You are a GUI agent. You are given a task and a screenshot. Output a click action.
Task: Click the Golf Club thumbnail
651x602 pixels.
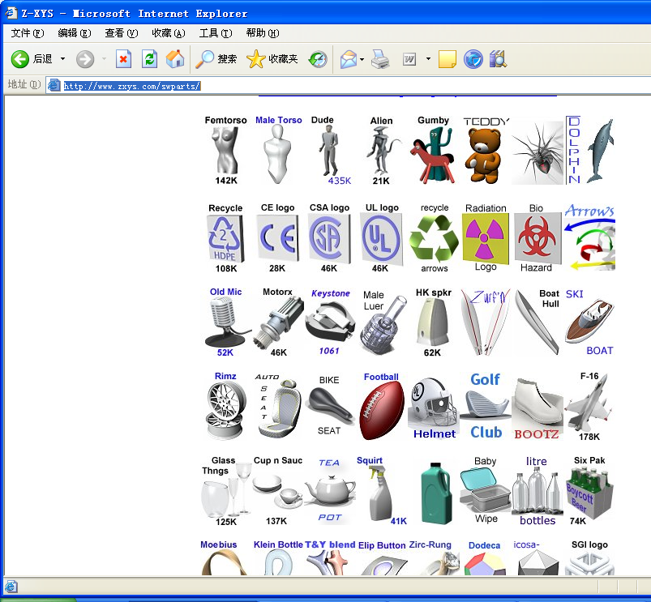(x=486, y=406)
